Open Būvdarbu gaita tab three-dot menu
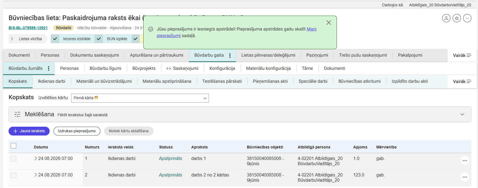This screenshot has width=478, height=188. pos(230,55)
